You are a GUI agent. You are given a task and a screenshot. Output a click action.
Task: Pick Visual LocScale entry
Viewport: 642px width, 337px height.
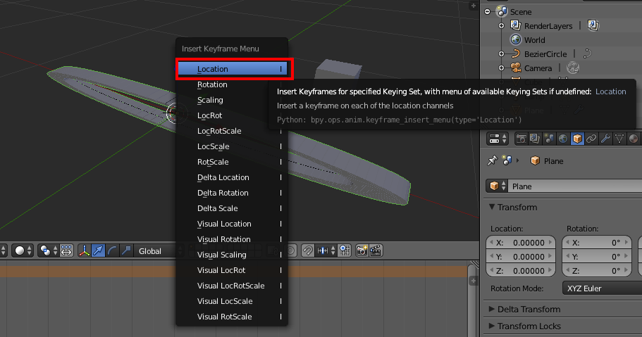(232, 301)
